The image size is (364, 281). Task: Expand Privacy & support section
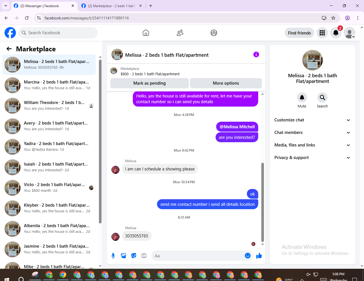click(x=313, y=158)
